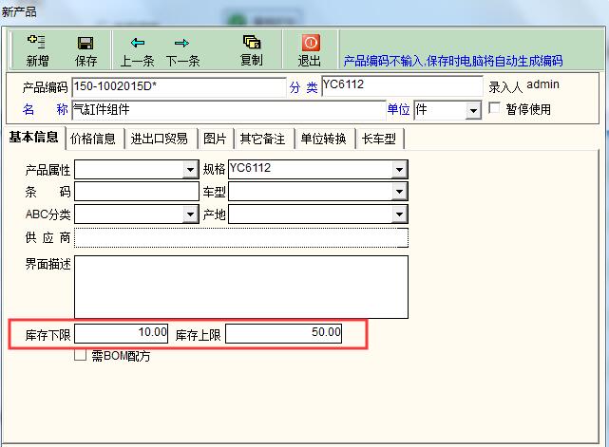Viewport: 609px width, 447px height.
Task: Open the 进出口贸易 tab
Action: [x=160, y=139]
